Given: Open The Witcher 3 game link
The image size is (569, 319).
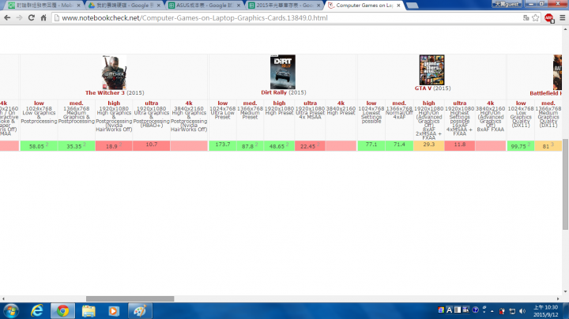Looking at the screenshot, I should (105, 93).
